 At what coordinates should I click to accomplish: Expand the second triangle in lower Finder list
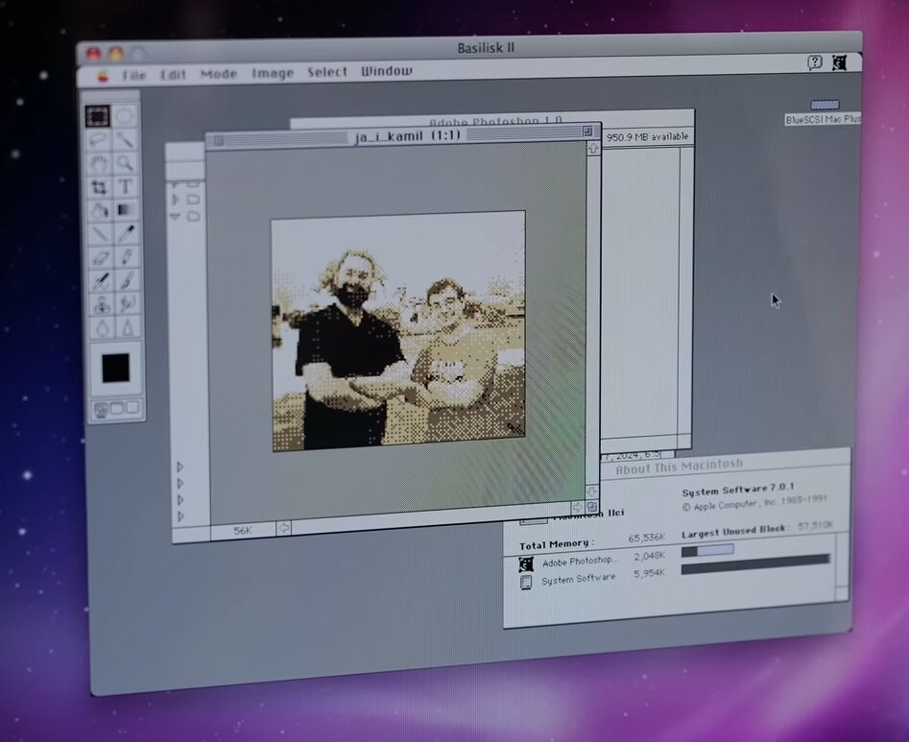[x=179, y=484]
